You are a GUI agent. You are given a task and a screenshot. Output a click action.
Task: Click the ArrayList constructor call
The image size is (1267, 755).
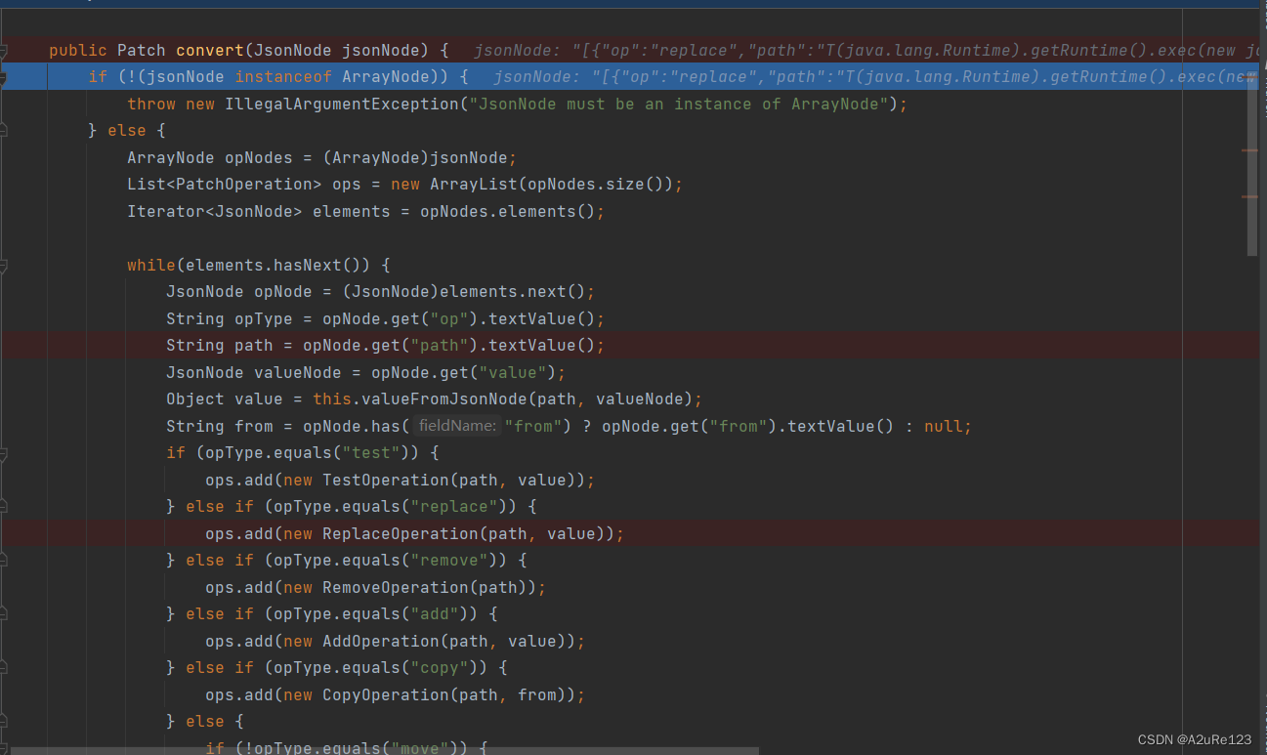(x=474, y=184)
